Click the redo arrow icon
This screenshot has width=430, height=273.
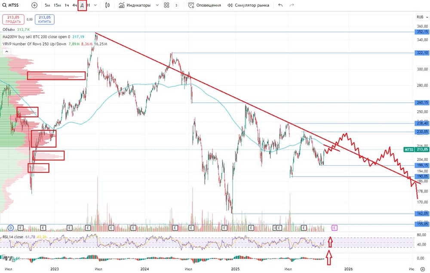point(292,5)
